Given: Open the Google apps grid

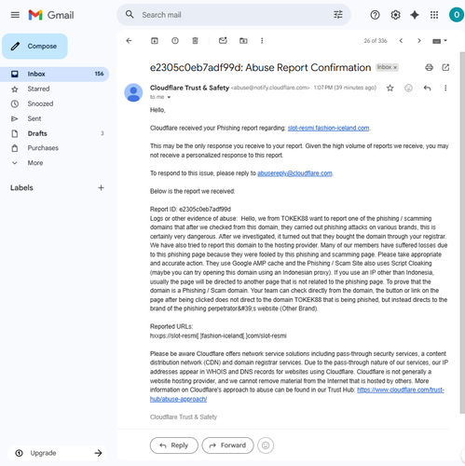Looking at the screenshot, I should point(434,15).
